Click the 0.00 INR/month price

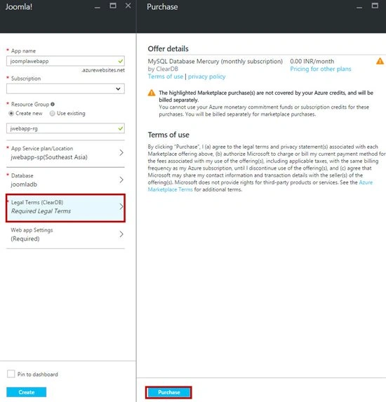click(x=312, y=61)
